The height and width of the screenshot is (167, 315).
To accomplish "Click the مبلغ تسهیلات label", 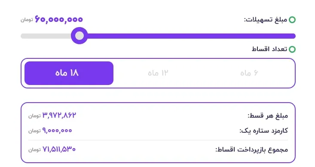I will tap(266, 20).
